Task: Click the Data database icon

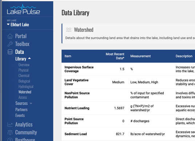Action: 10,52
